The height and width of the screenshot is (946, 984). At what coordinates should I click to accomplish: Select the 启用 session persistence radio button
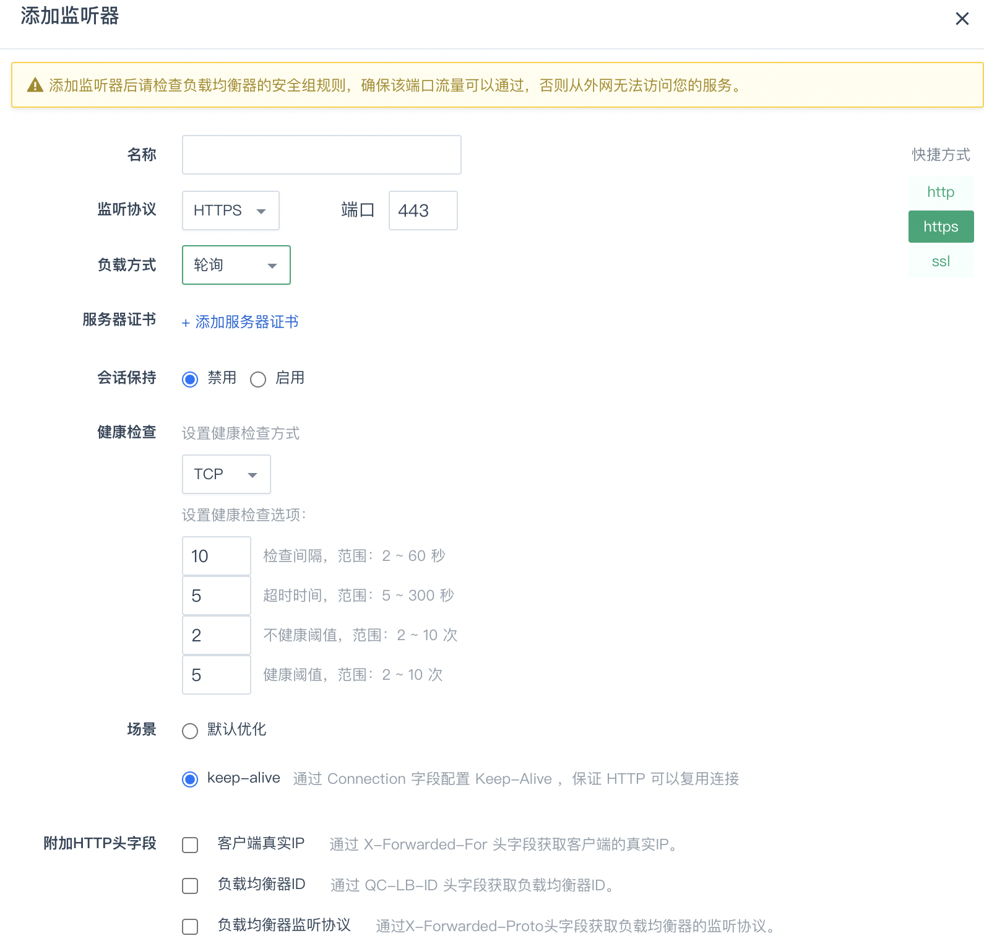258,379
